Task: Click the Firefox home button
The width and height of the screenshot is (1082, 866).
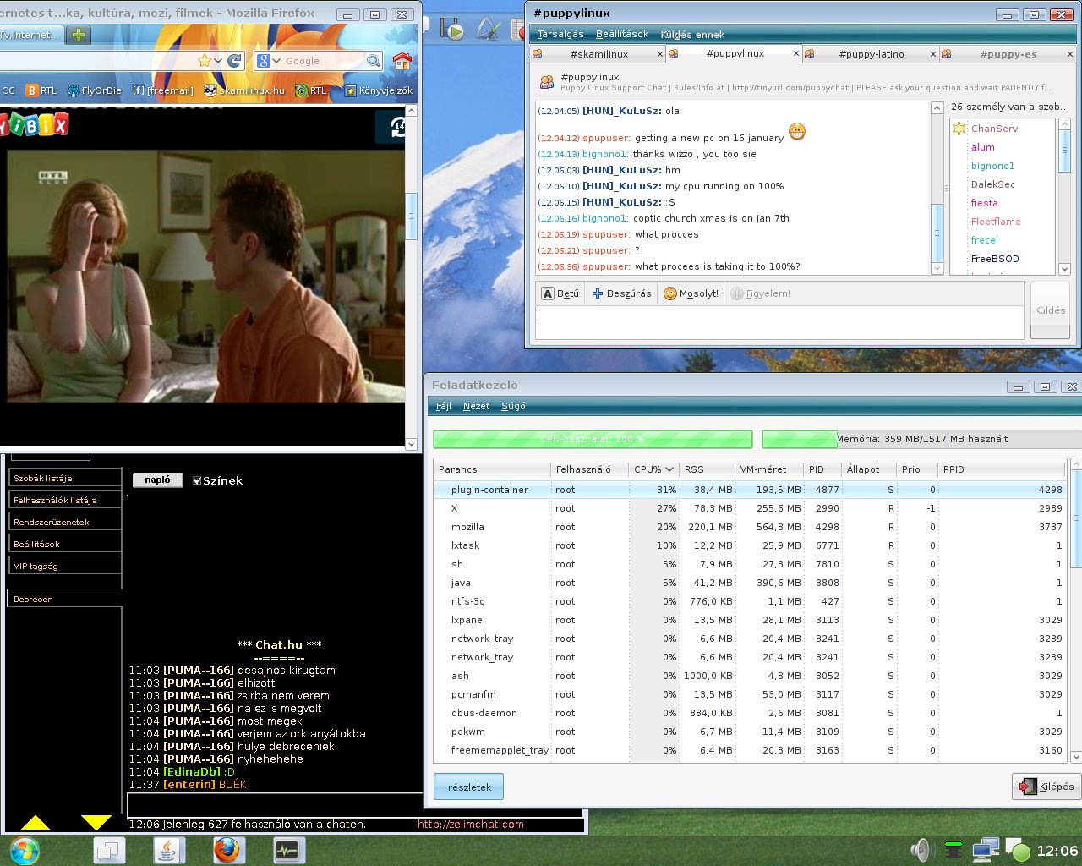Action: pos(402,61)
